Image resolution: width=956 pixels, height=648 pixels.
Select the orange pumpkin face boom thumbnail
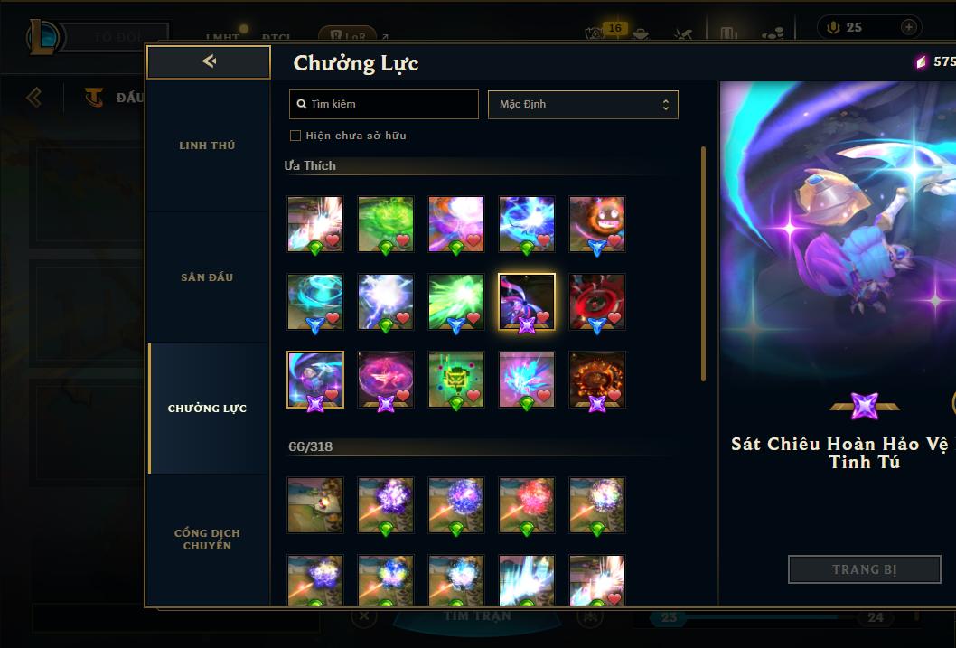[597, 224]
